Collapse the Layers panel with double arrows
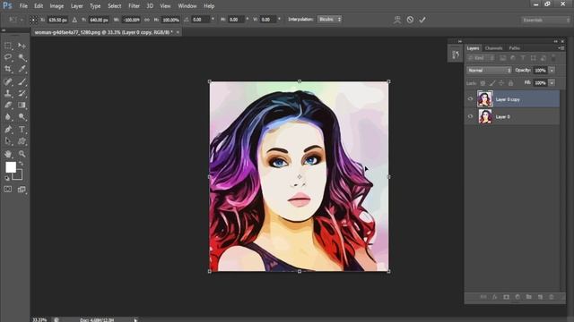 (555, 41)
